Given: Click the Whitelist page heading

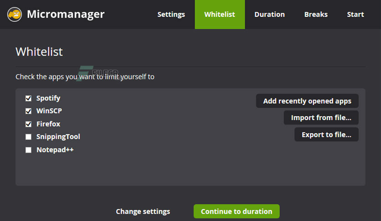Looking at the screenshot, I should point(39,52).
